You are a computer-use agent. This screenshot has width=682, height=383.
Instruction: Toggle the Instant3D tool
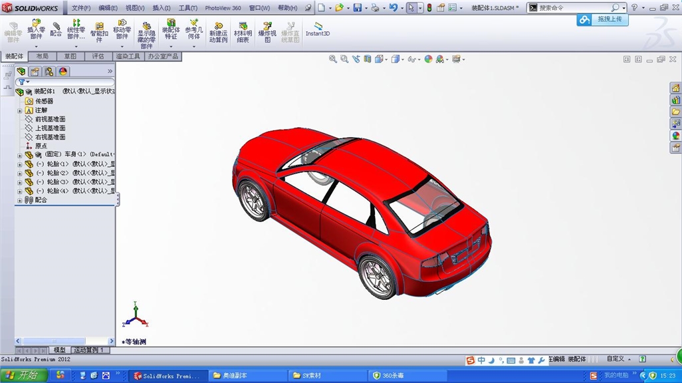(x=318, y=30)
